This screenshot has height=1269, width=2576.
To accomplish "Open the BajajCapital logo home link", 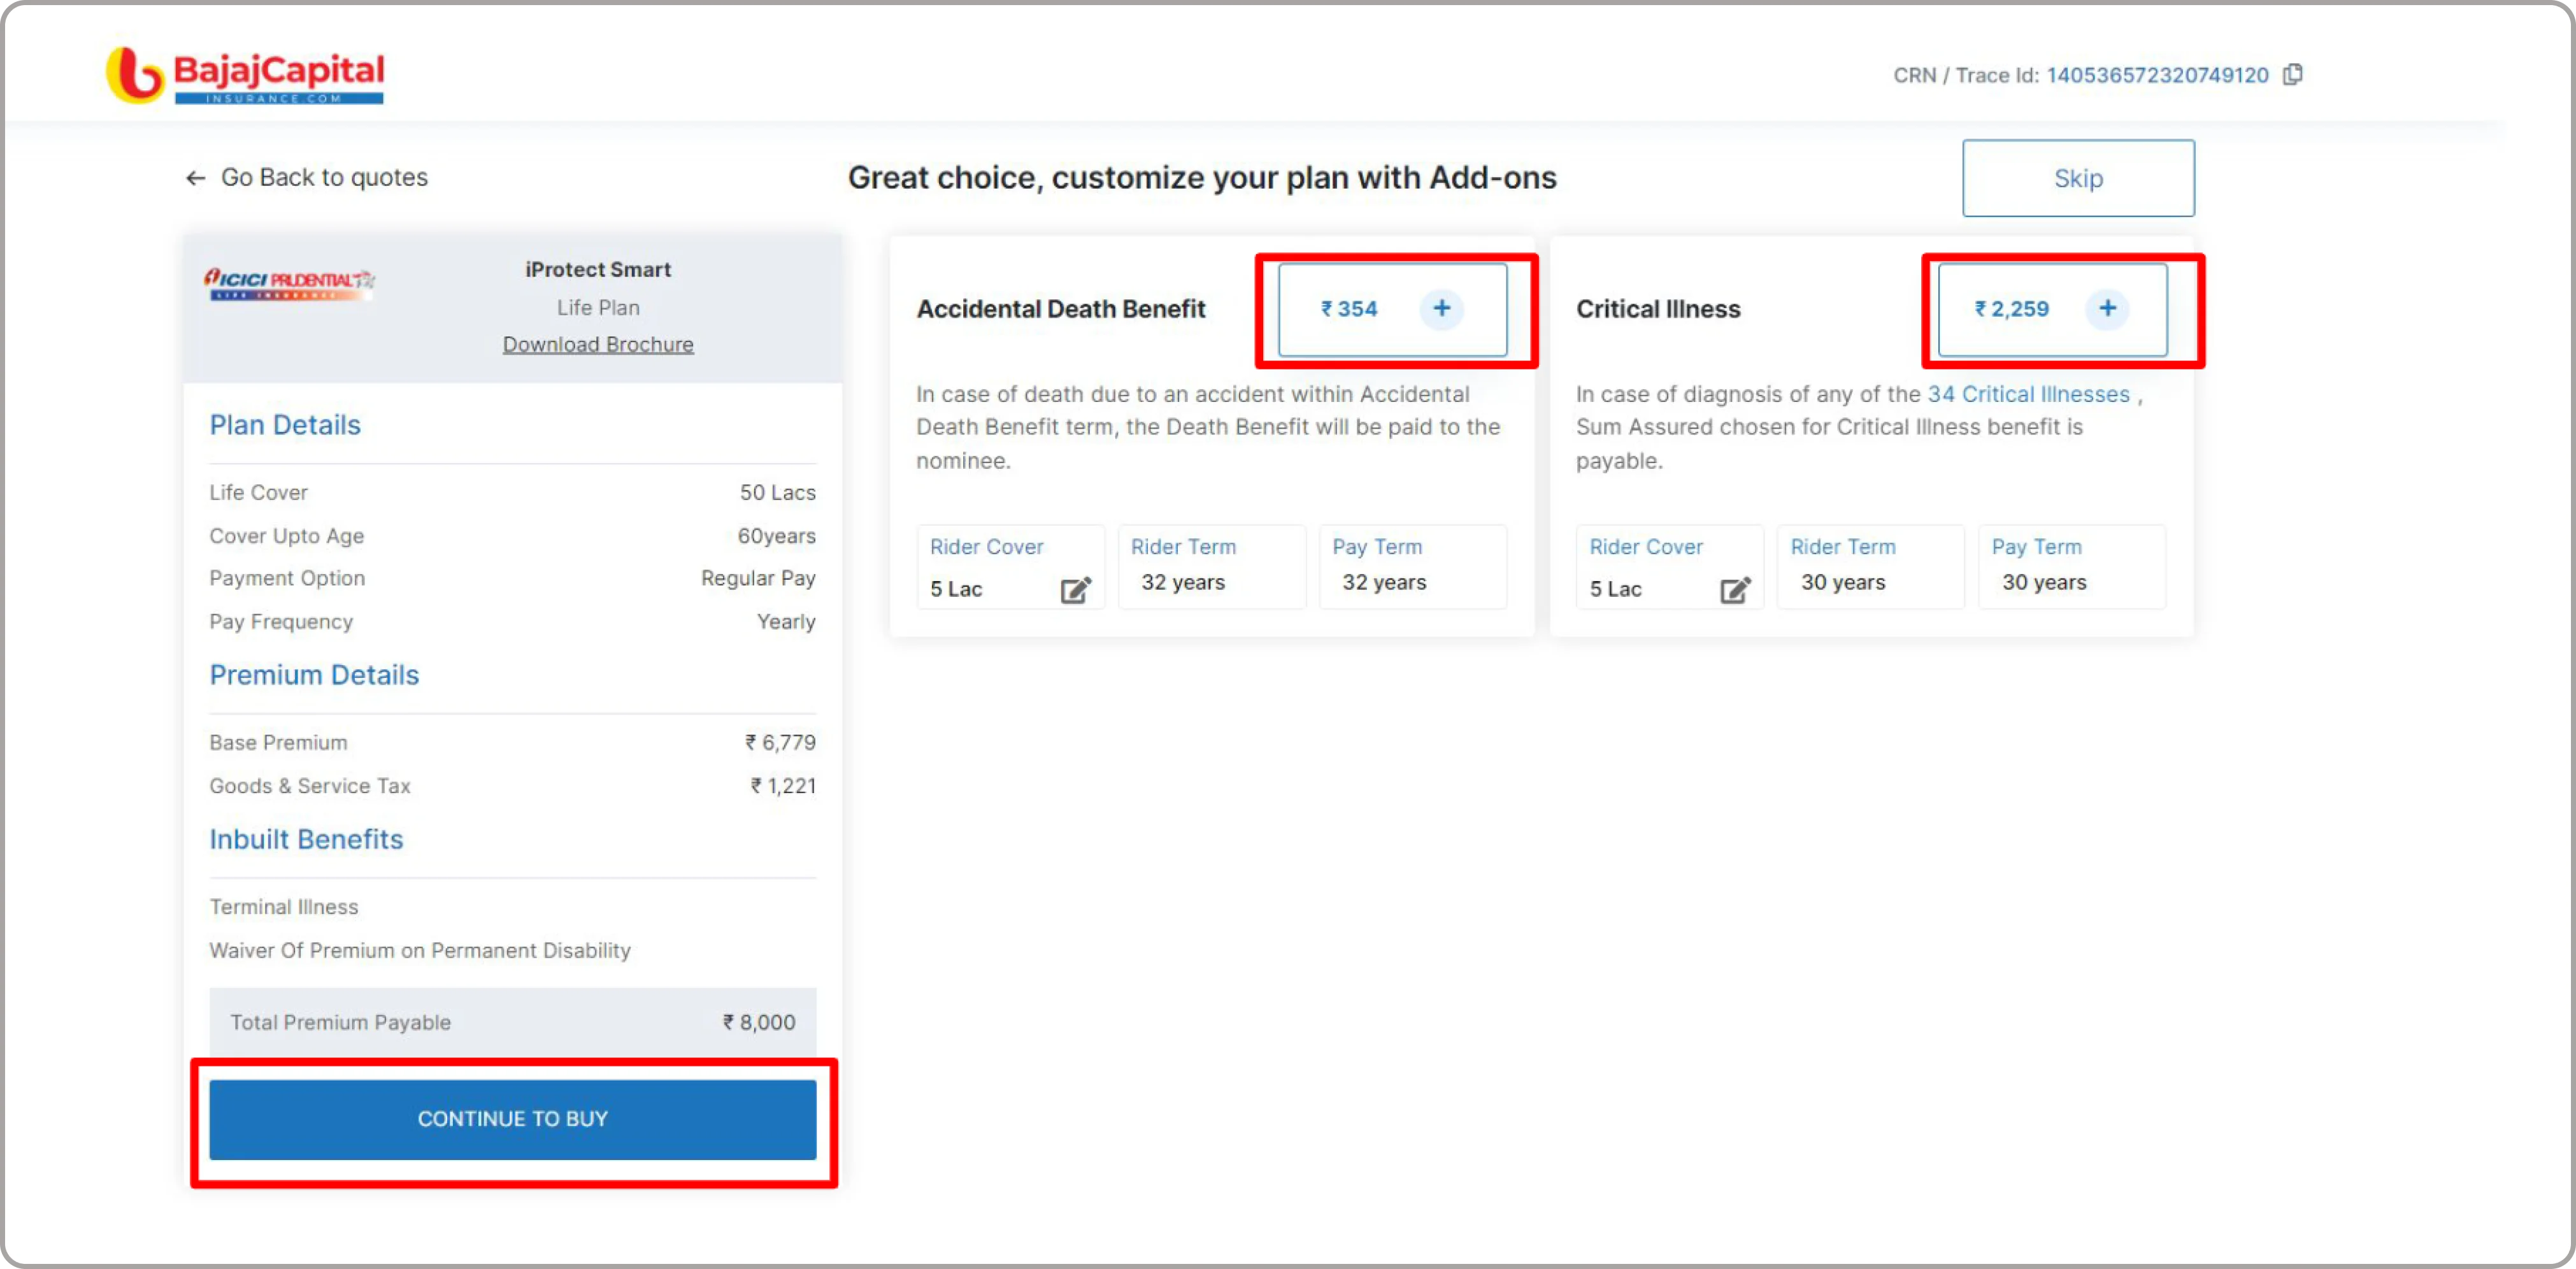I will (x=245, y=75).
